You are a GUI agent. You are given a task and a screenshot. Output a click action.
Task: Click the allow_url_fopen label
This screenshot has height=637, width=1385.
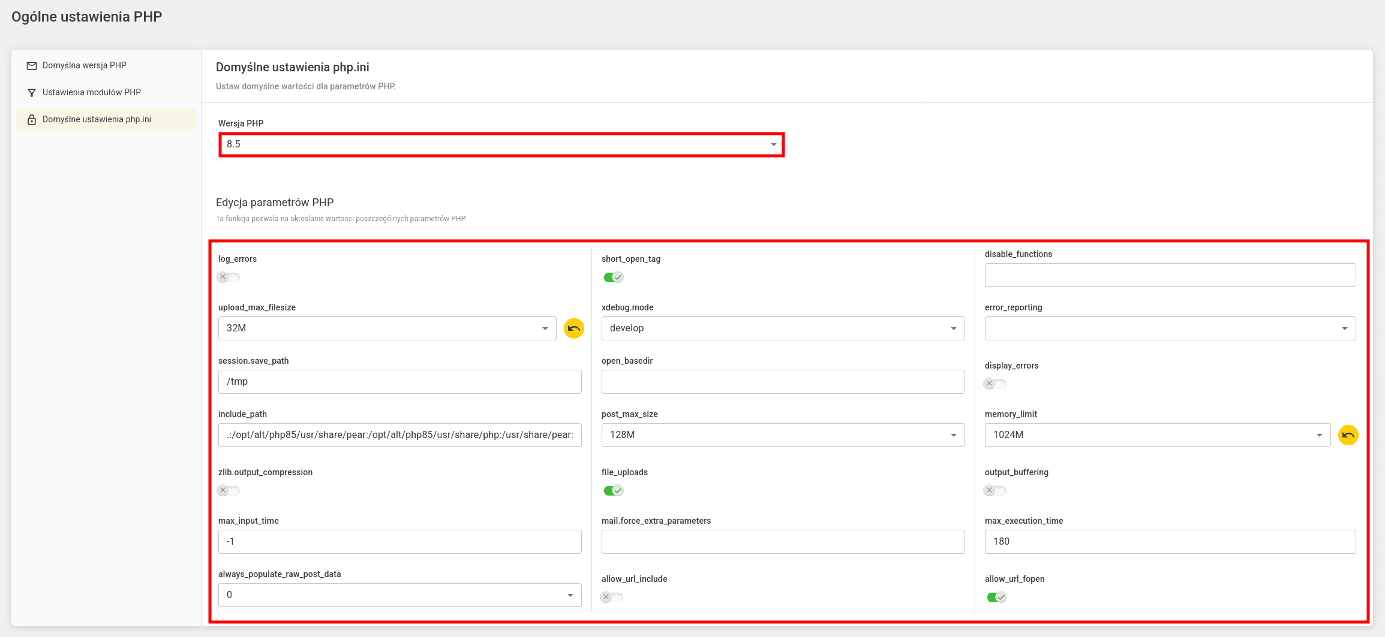click(1015, 579)
